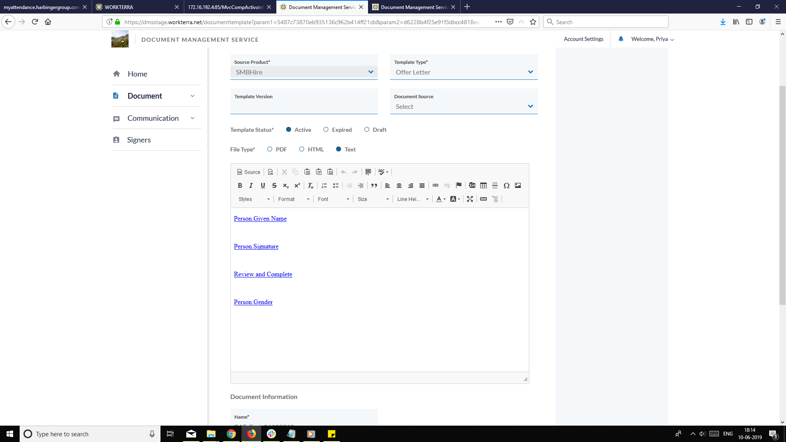
Task: Apply block quote formatting
Action: click(374, 185)
